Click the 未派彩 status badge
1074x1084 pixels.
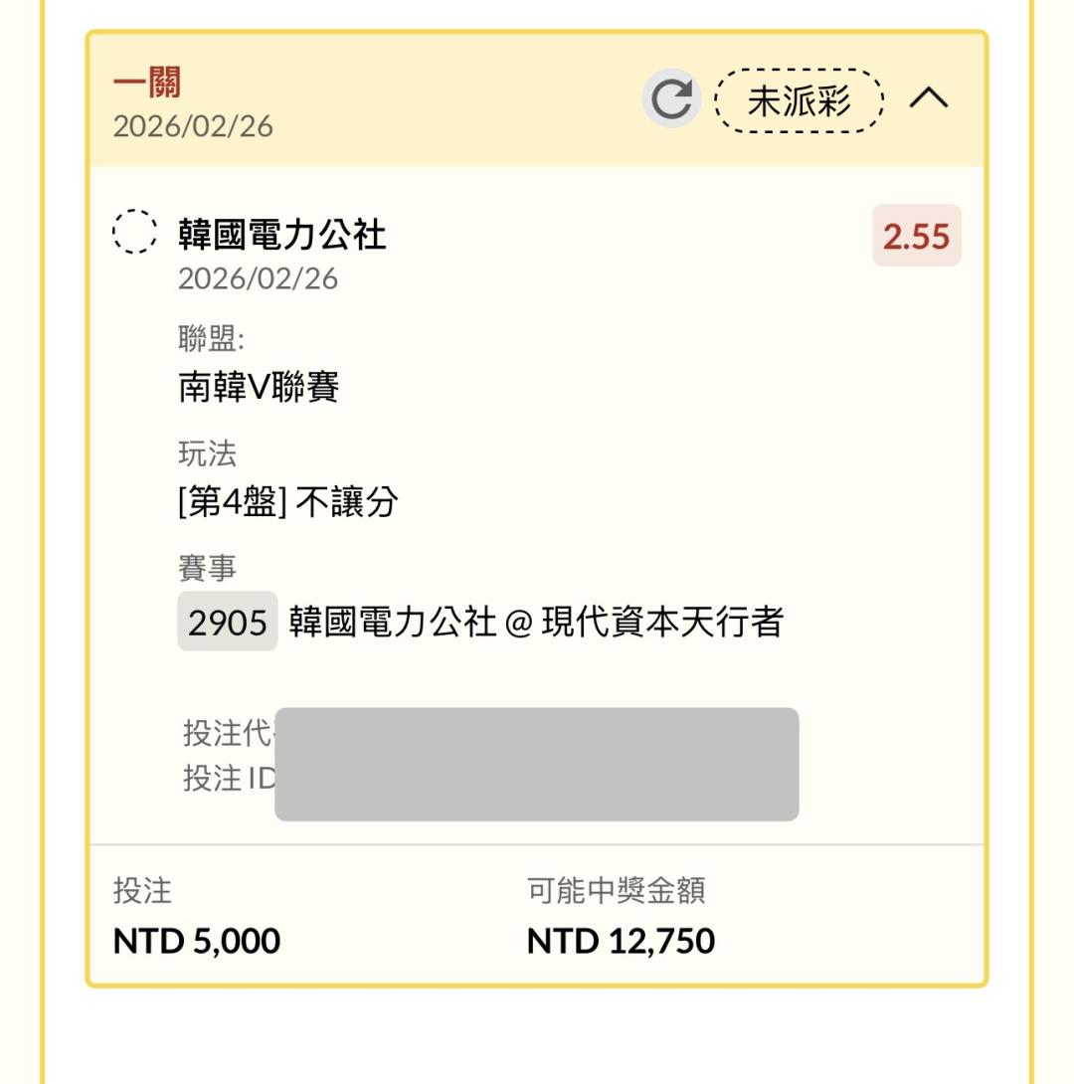pyautogui.click(x=800, y=99)
